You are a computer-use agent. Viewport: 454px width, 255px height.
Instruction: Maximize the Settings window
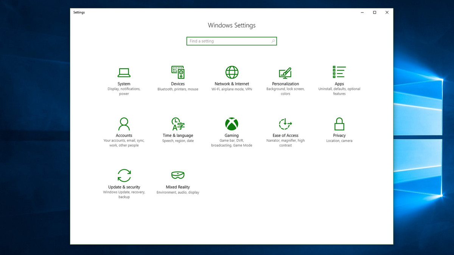[x=374, y=12]
